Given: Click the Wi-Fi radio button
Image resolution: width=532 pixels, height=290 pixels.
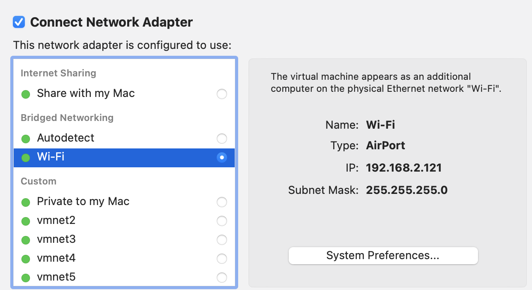Looking at the screenshot, I should (221, 157).
